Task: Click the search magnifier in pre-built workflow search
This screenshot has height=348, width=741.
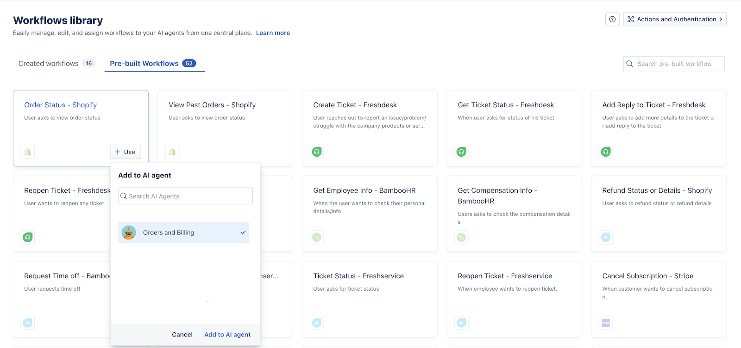Action: click(630, 64)
